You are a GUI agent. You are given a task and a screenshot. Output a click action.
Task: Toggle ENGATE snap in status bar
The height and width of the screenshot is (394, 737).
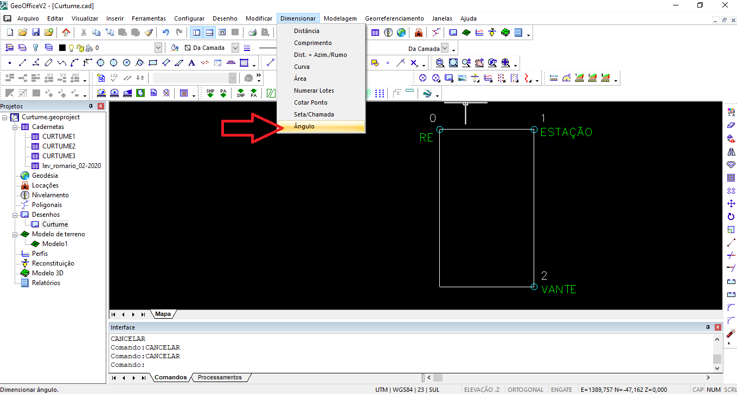click(x=561, y=389)
